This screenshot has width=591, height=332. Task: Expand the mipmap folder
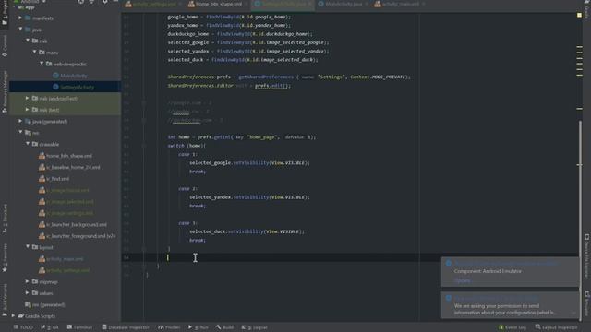(27, 281)
